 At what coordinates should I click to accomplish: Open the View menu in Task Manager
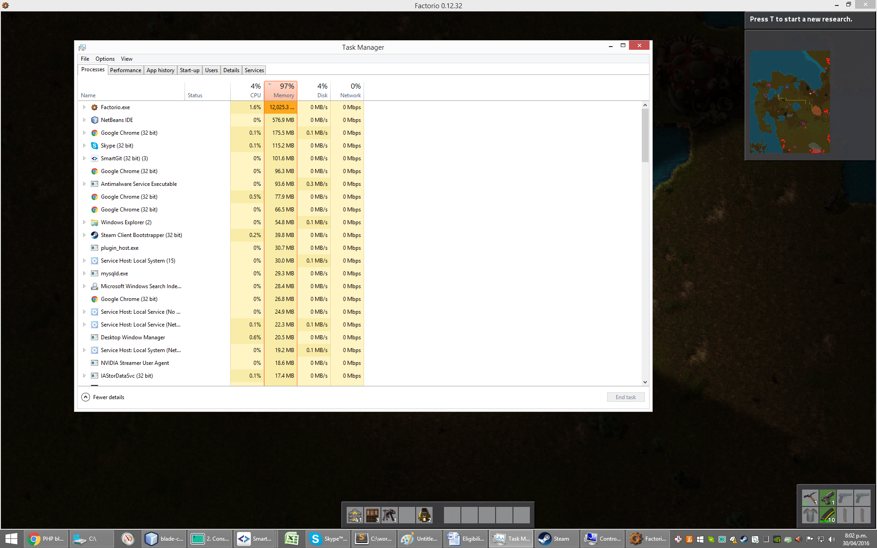127,59
